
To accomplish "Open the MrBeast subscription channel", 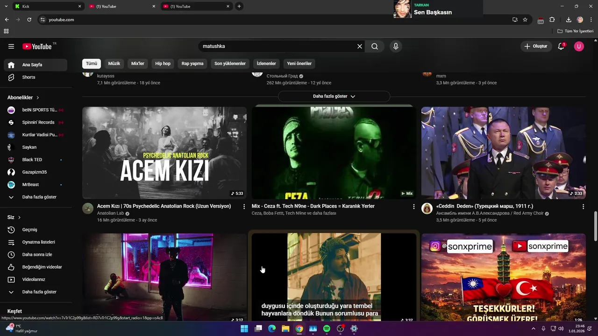I will click(36, 184).
